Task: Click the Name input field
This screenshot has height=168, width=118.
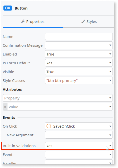Action: [79, 36]
